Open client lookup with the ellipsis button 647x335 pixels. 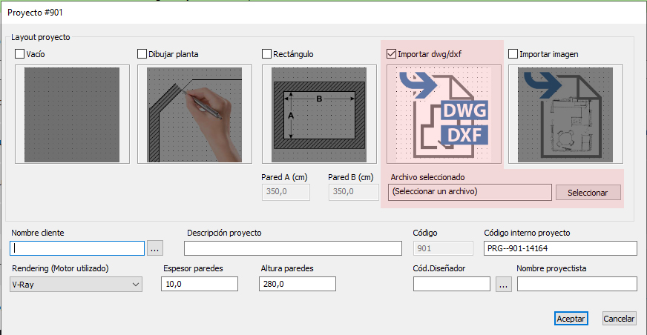(155, 248)
